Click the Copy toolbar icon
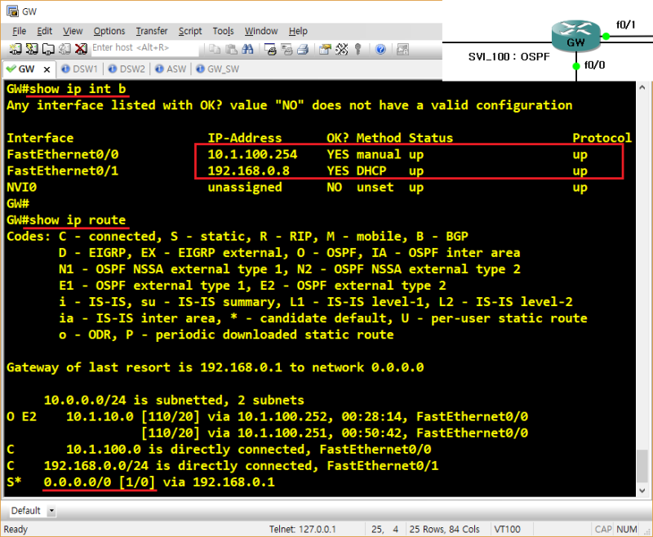 click(x=215, y=49)
